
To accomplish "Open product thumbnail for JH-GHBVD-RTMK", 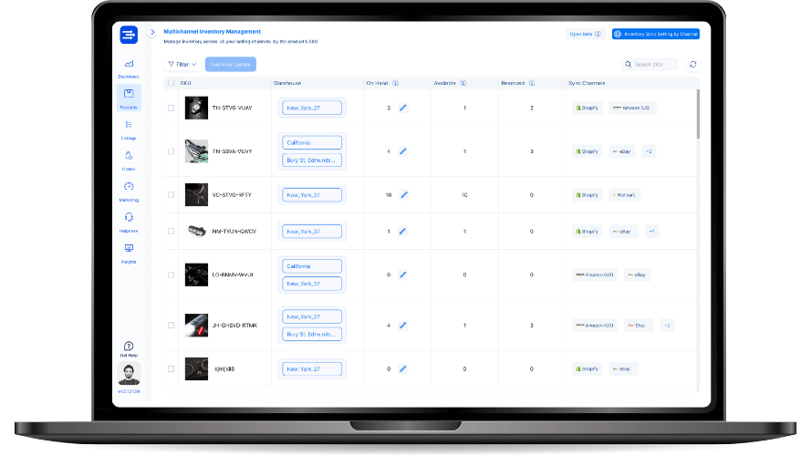I will click(x=196, y=326).
